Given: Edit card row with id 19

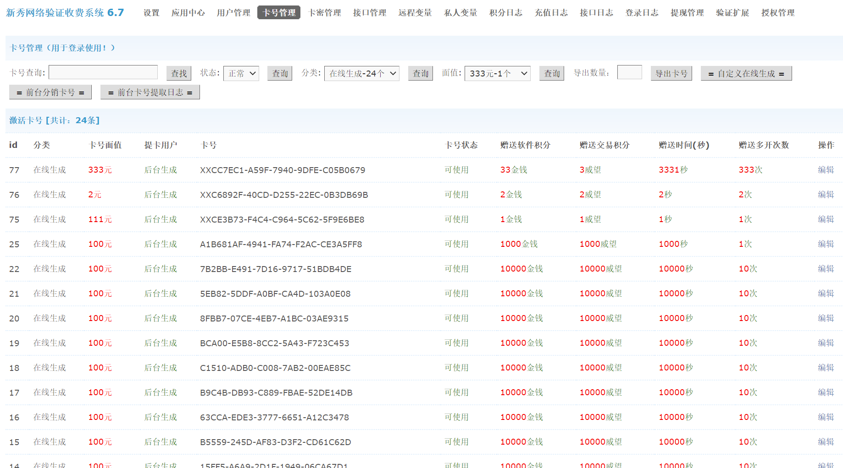Looking at the screenshot, I should pos(826,343).
